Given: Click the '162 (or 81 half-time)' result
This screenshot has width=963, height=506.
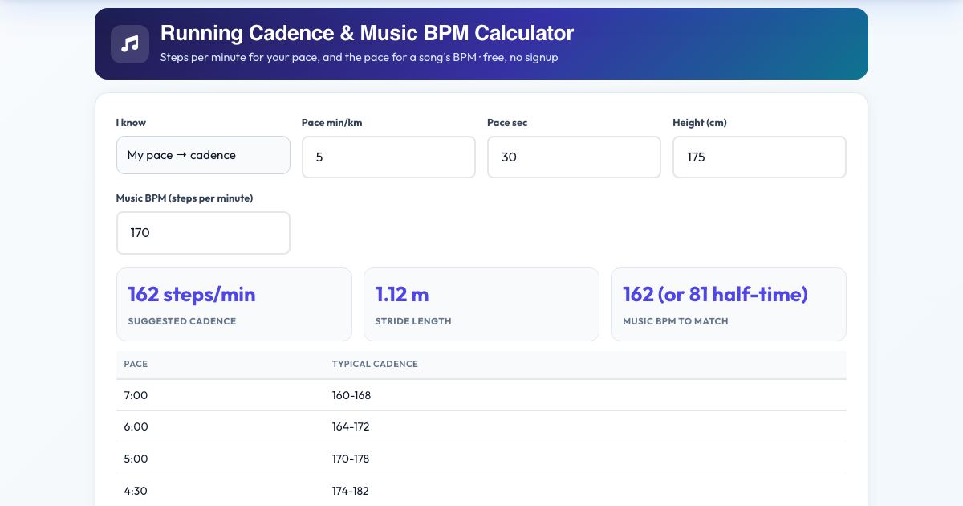Looking at the screenshot, I should [x=715, y=294].
